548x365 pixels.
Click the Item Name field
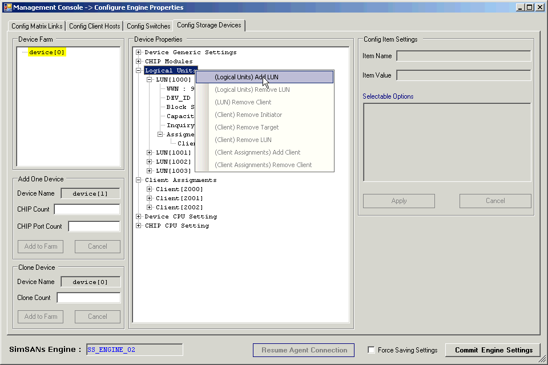[x=464, y=56]
